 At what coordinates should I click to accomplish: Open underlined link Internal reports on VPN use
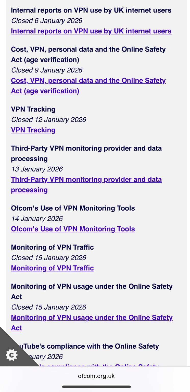click(x=91, y=31)
